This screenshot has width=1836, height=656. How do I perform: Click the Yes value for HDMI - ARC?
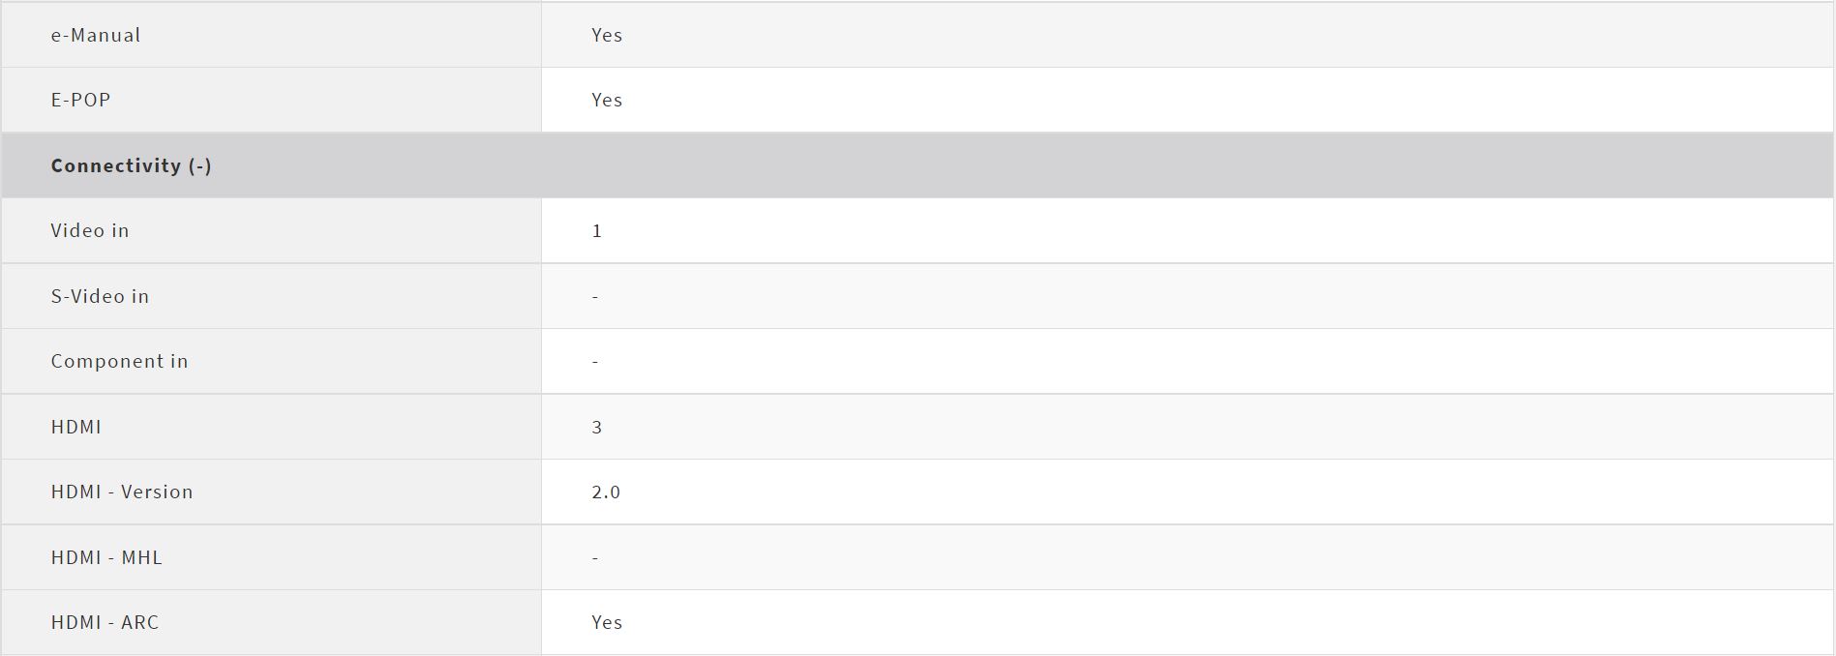(x=607, y=622)
